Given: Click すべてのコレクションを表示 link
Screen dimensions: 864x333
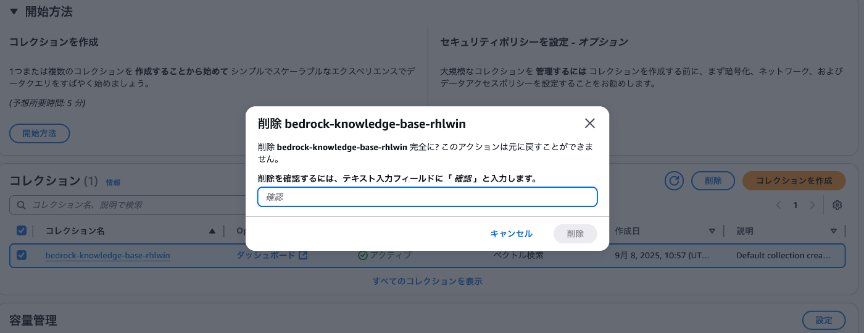Looking at the screenshot, I should [427, 281].
